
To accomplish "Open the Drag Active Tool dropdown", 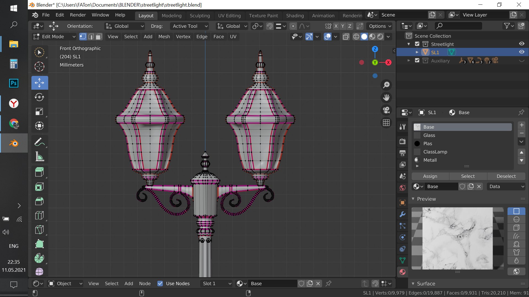I will click(x=190, y=26).
